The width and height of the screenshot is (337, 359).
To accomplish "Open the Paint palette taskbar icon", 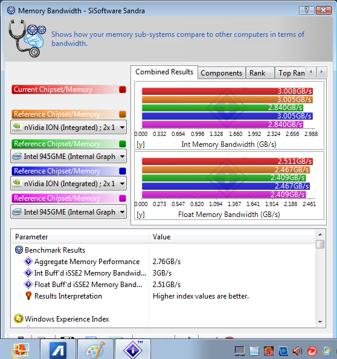I will pos(95,350).
